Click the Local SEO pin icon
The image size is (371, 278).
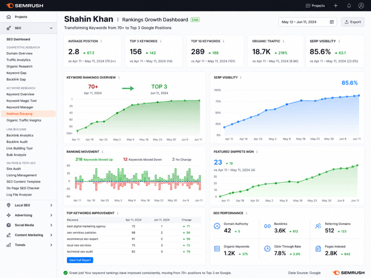(9, 205)
